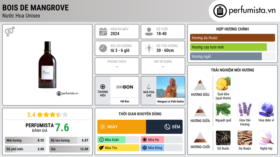Click the Dịp sử dụng occasion card
This screenshot has width=280, height=157.
[x=163, y=66]
